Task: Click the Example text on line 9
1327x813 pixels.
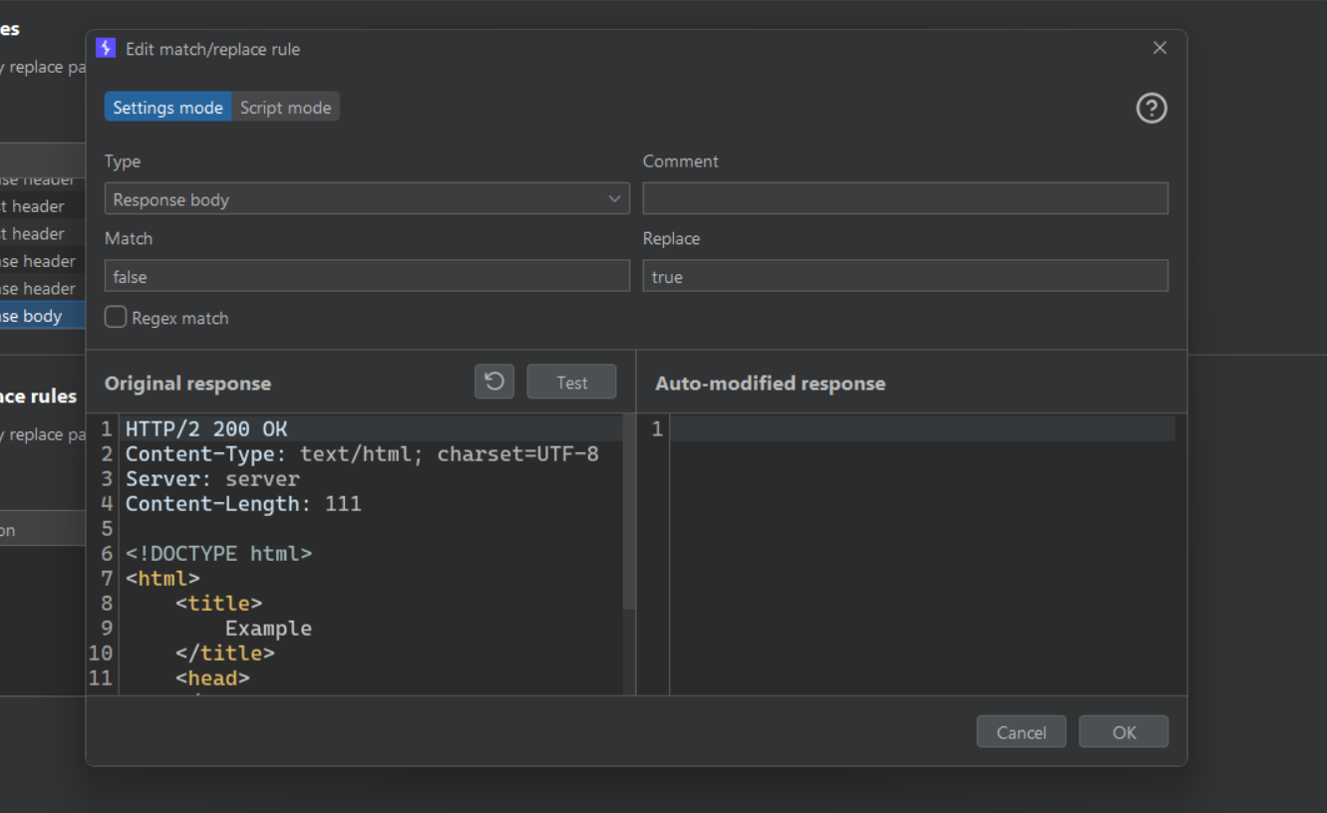Action: coord(268,629)
